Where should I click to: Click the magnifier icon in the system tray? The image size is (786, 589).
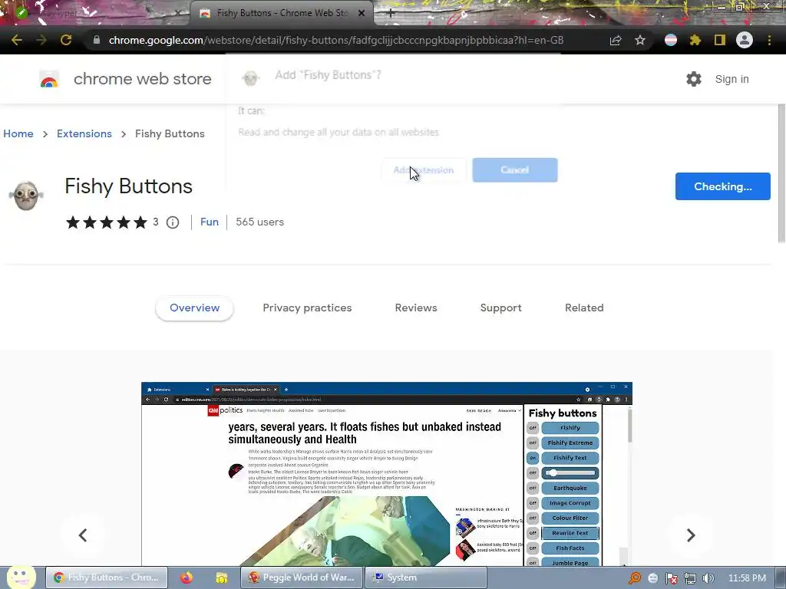tap(635, 578)
